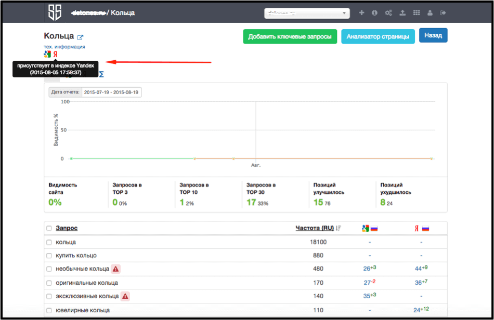This screenshot has width=494, height=320.
Task: Click the Sigma summary icon above chart
Action: pyautogui.click(x=101, y=75)
